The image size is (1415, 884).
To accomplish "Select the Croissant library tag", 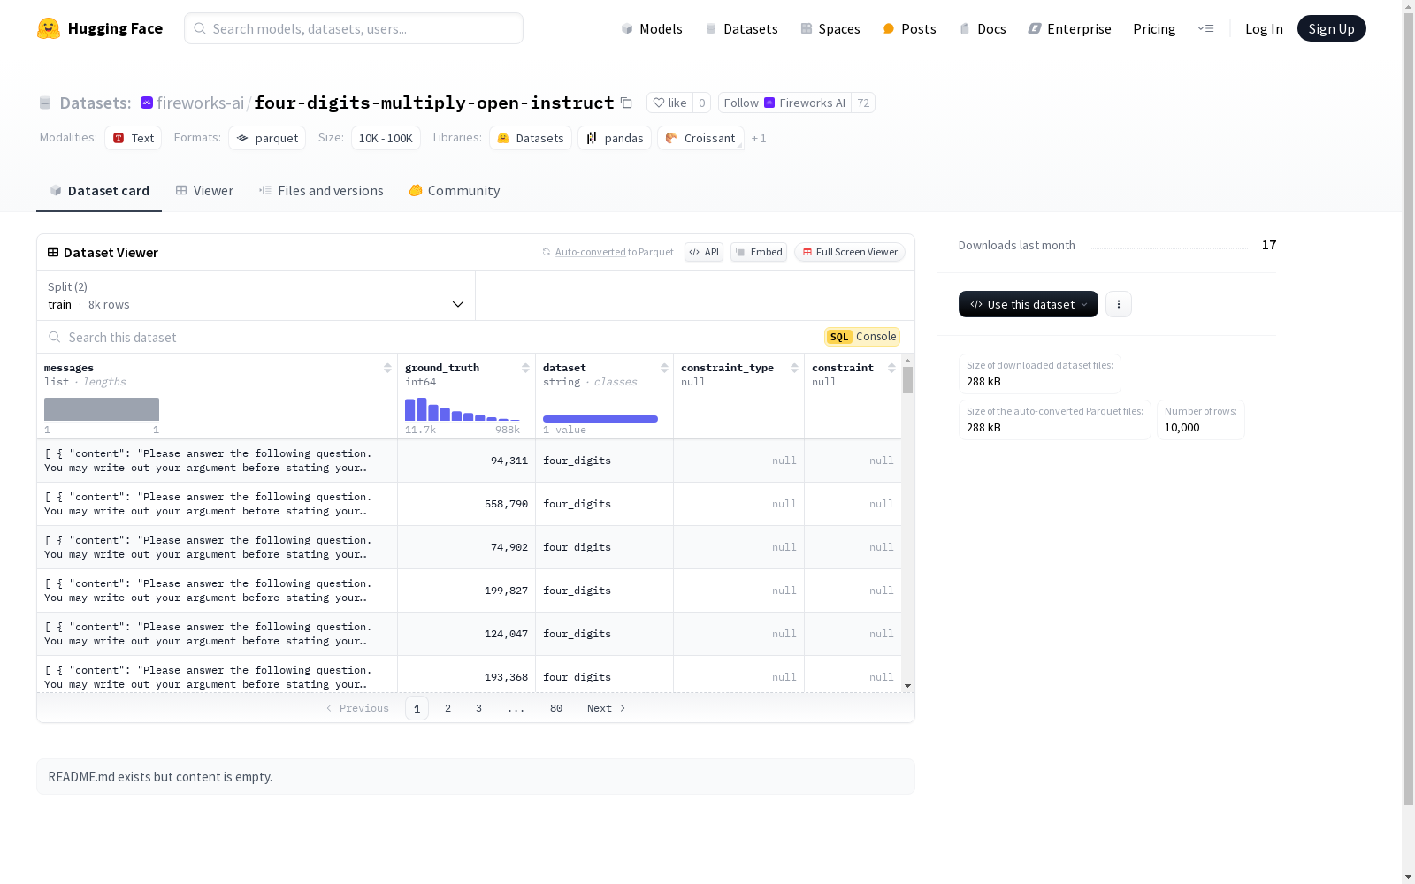I will [700, 138].
